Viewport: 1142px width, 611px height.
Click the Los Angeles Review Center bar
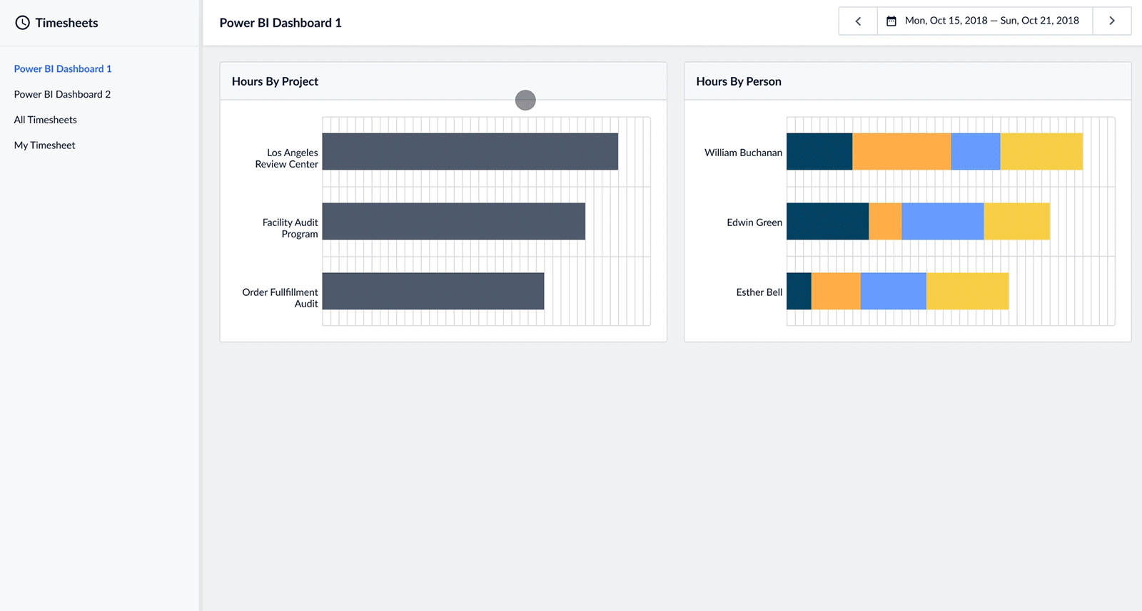point(470,151)
